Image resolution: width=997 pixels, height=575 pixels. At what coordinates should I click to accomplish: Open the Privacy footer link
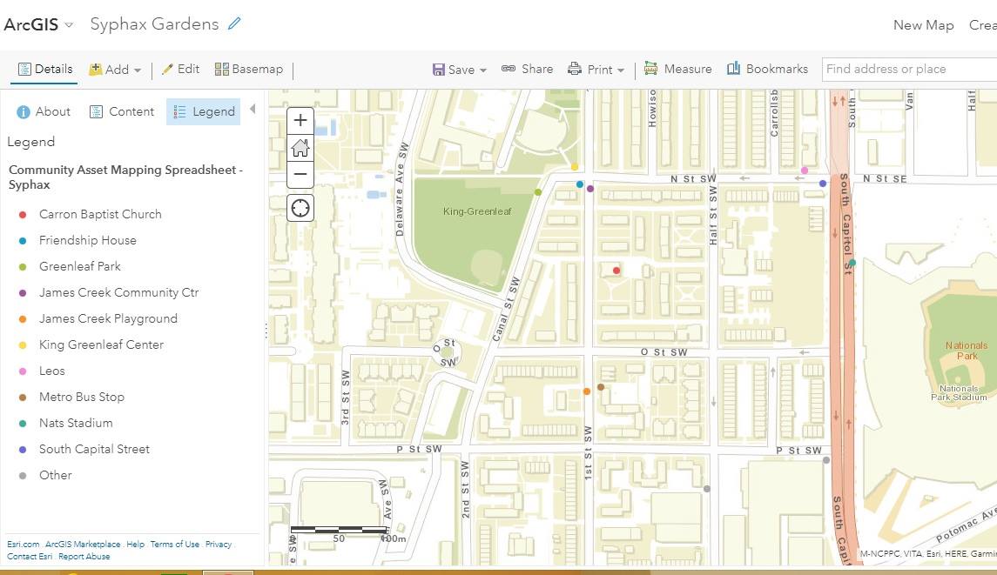[x=218, y=545]
